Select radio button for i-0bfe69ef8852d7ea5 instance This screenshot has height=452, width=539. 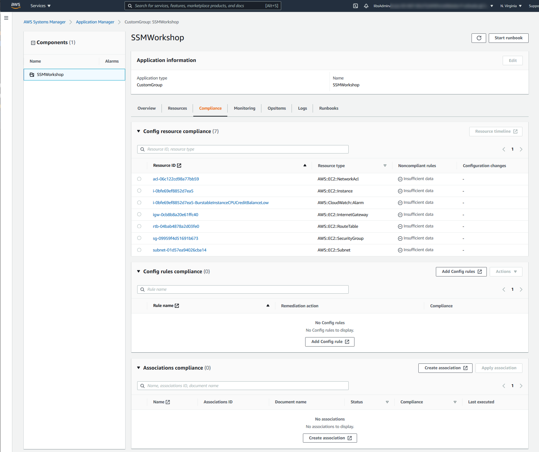point(139,191)
